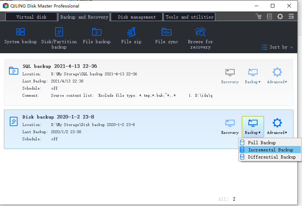The height and width of the screenshot is (206, 302).
Task: Select Incremental Backup option
Action: click(x=270, y=150)
